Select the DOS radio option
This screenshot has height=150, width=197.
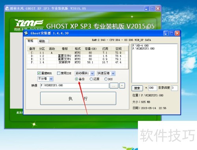tap(106, 79)
